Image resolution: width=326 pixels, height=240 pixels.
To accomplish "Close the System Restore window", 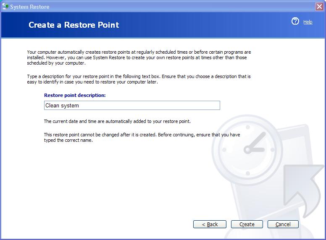I will (319, 7).
